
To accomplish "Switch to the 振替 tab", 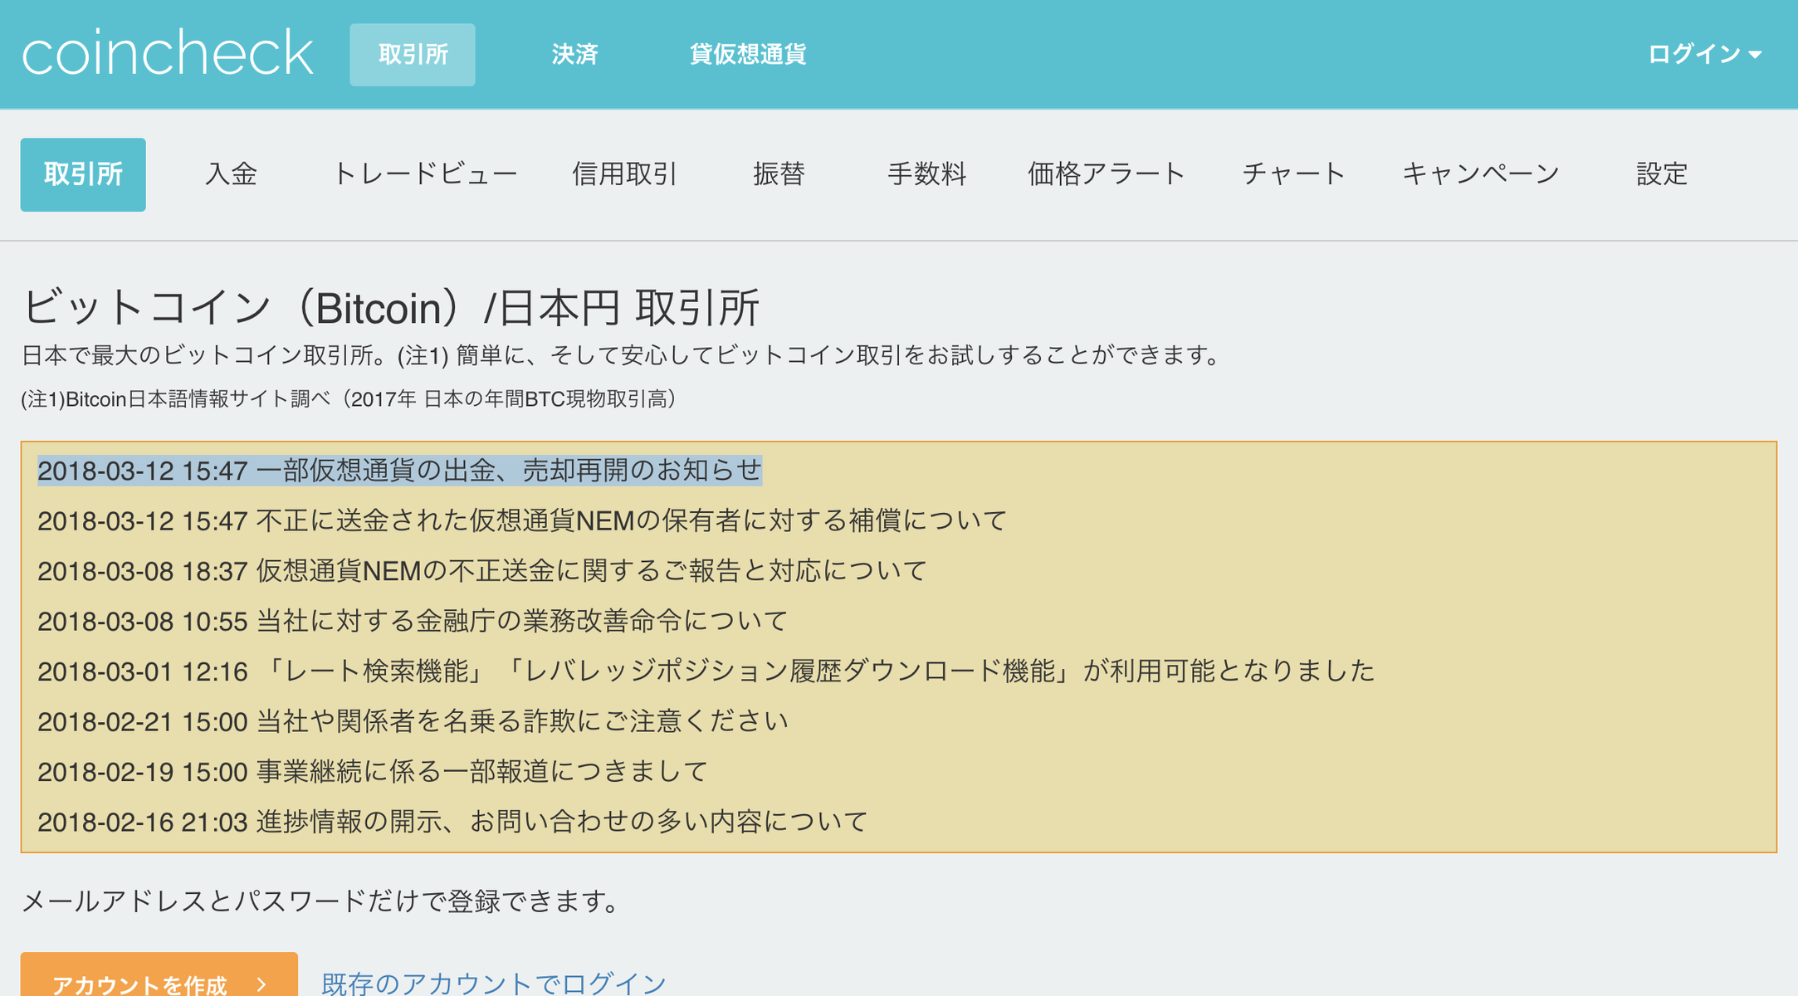I will pyautogui.click(x=779, y=174).
